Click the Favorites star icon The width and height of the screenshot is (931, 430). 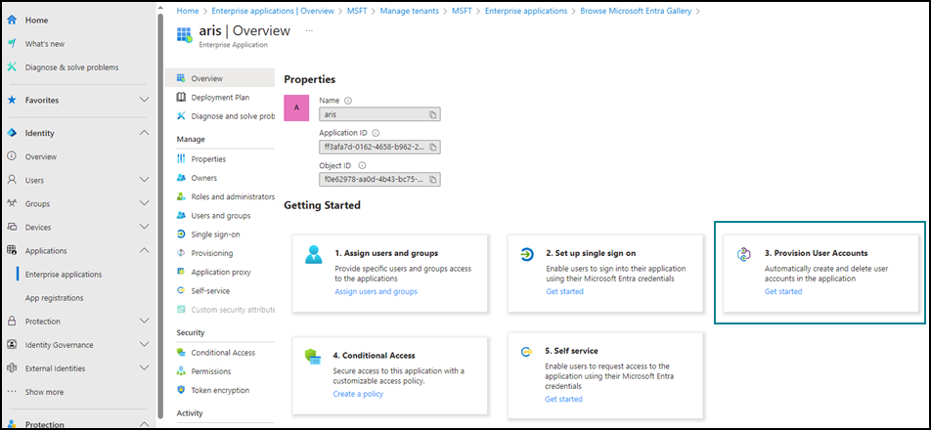point(12,101)
